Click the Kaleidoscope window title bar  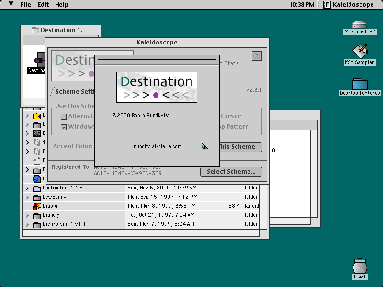pyautogui.click(x=157, y=43)
